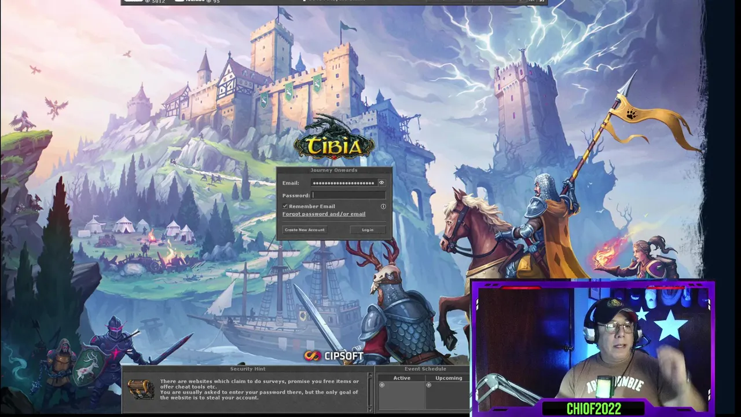Click the treasure chest Security Hint icon
Viewport: 741px width, 417px height.
(141, 389)
